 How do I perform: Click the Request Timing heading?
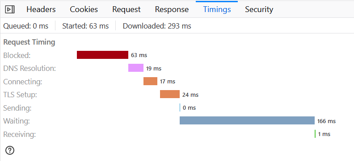[29, 42]
